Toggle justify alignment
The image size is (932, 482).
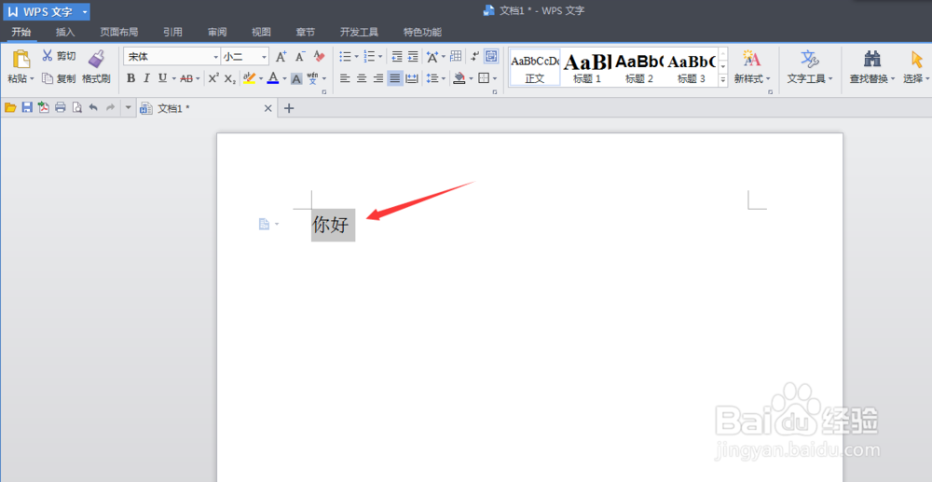pyautogui.click(x=394, y=78)
